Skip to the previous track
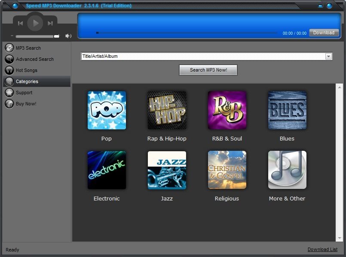Viewport: 346px width, 257px height. coord(20,23)
